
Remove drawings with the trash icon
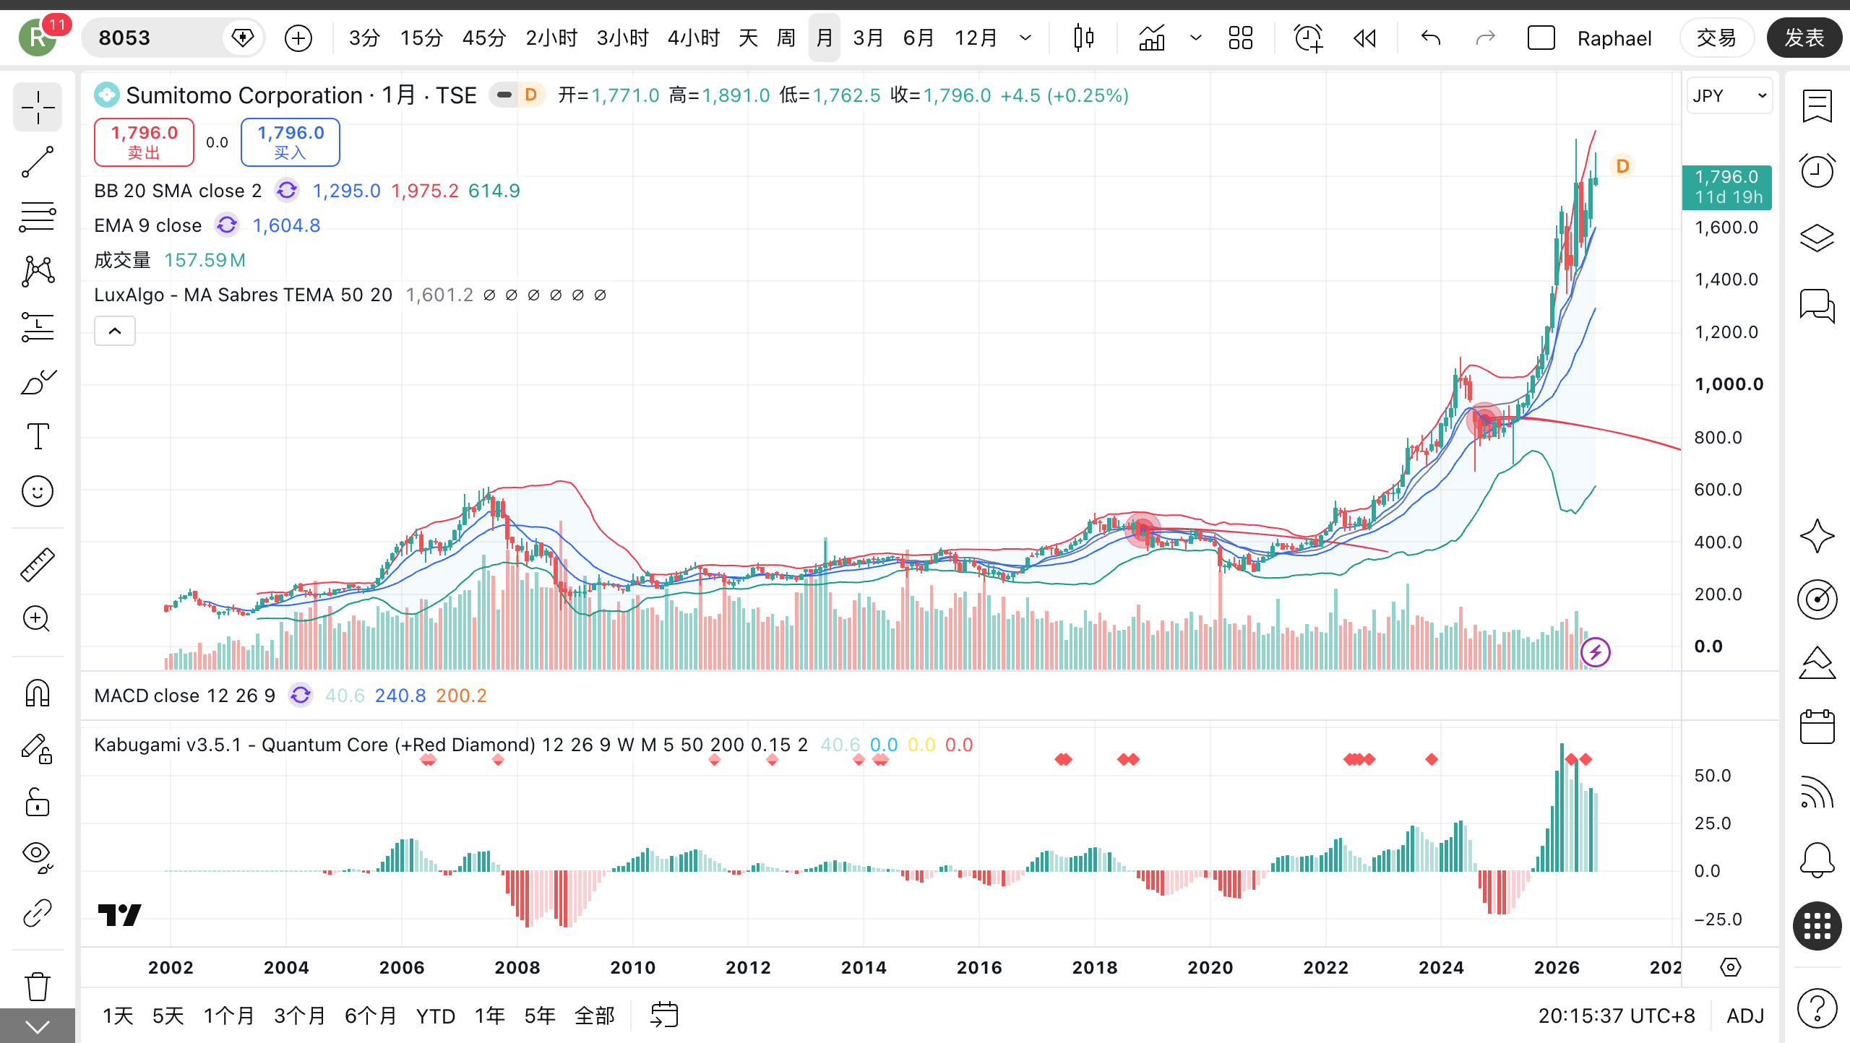(x=38, y=986)
